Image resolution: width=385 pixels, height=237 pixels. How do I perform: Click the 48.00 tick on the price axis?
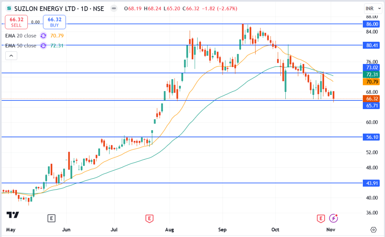pyautogui.click(x=372, y=168)
